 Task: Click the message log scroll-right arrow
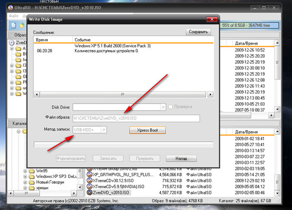[210, 95]
